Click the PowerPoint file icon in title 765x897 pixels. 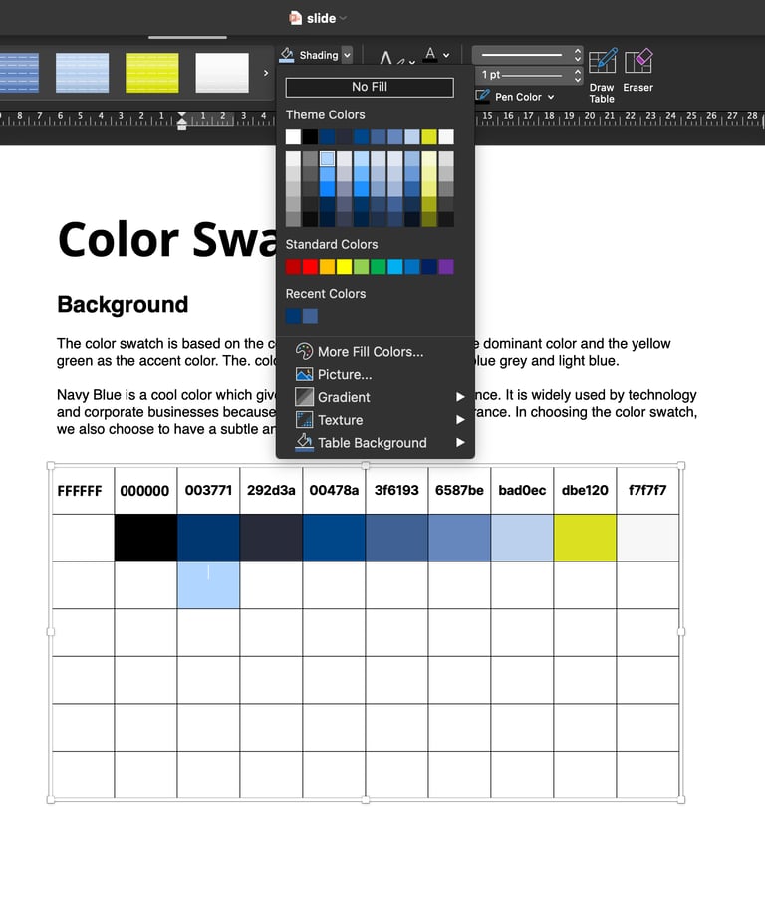pyautogui.click(x=295, y=18)
